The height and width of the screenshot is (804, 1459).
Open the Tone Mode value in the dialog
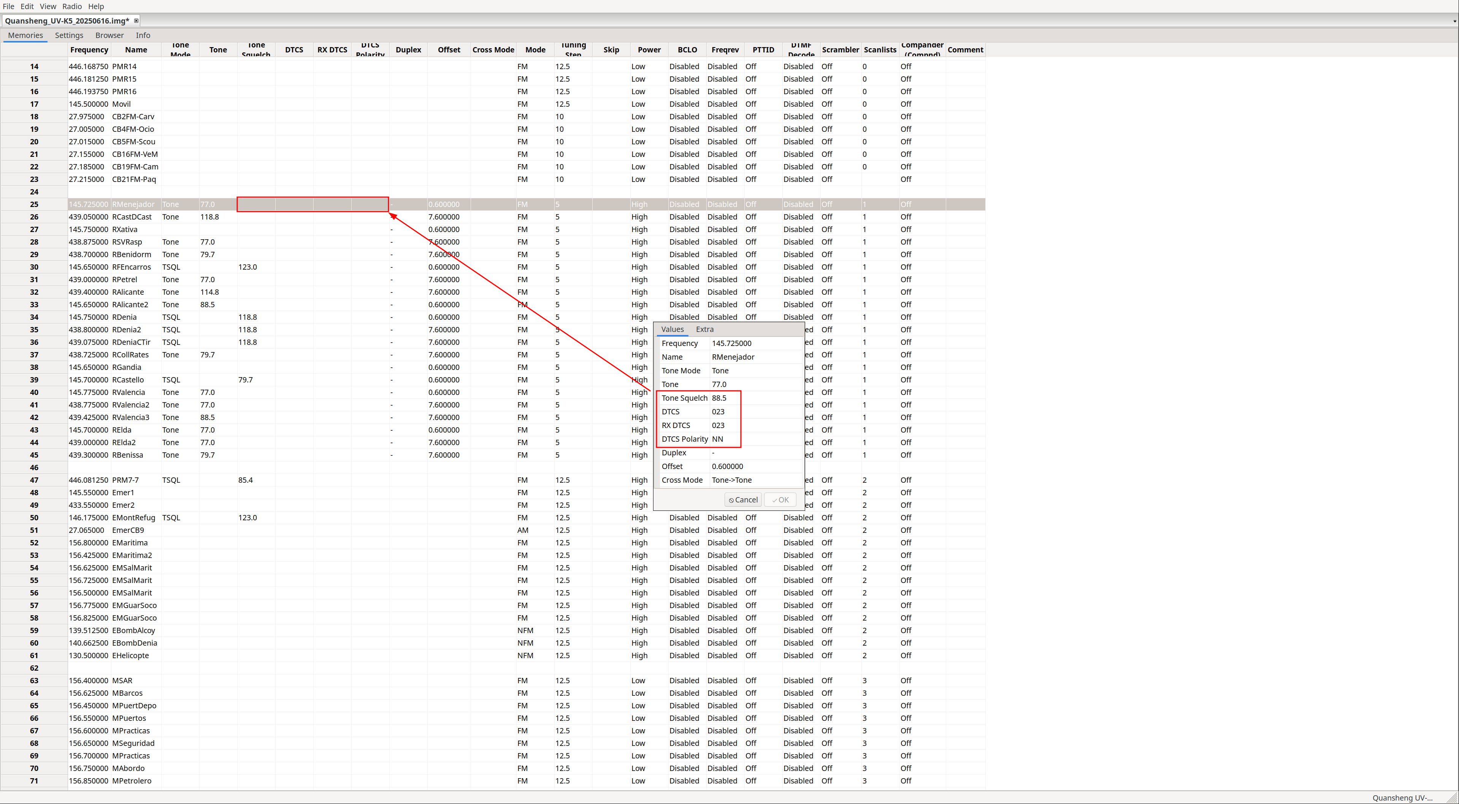(720, 371)
